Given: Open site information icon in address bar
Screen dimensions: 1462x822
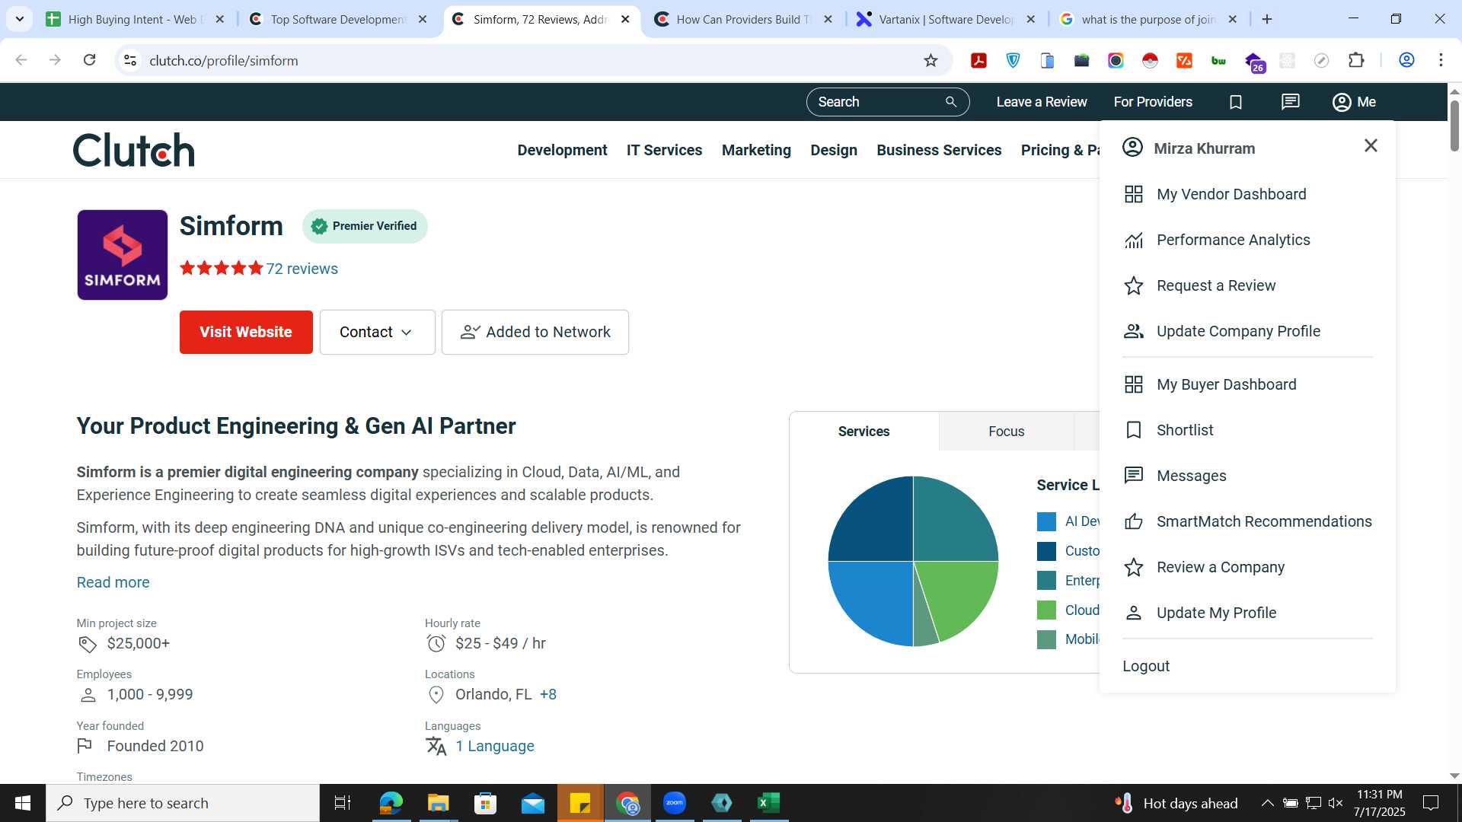Looking at the screenshot, I should pos(130,60).
